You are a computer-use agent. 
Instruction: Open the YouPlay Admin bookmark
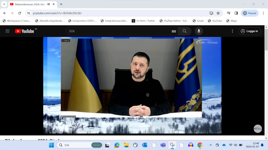coord(174,21)
